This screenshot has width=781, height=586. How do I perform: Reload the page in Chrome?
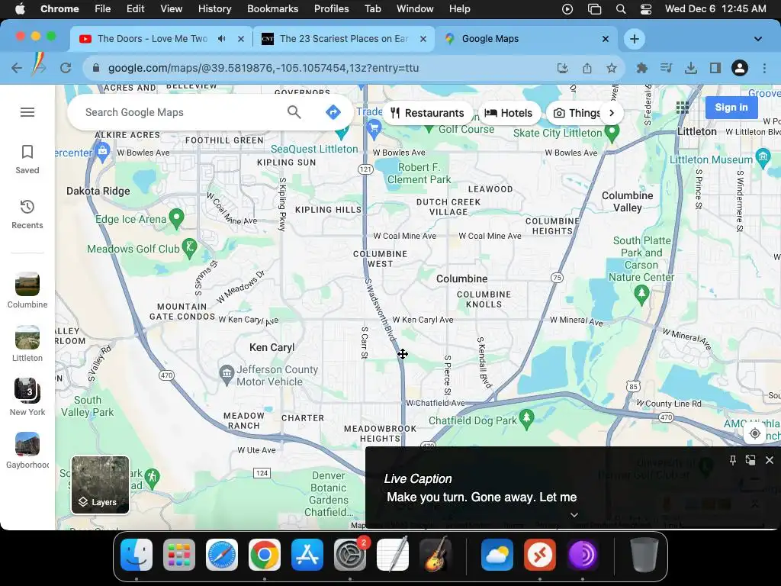(x=66, y=68)
